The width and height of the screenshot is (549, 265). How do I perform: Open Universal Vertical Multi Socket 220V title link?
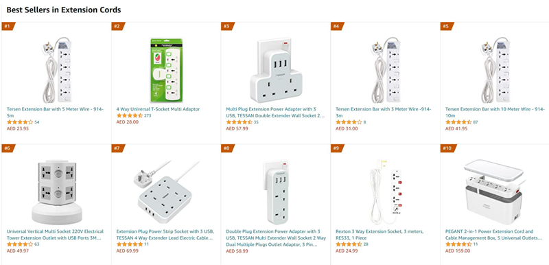coord(55,235)
